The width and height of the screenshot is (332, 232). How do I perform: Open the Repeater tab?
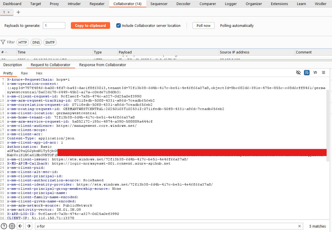point(97,4)
